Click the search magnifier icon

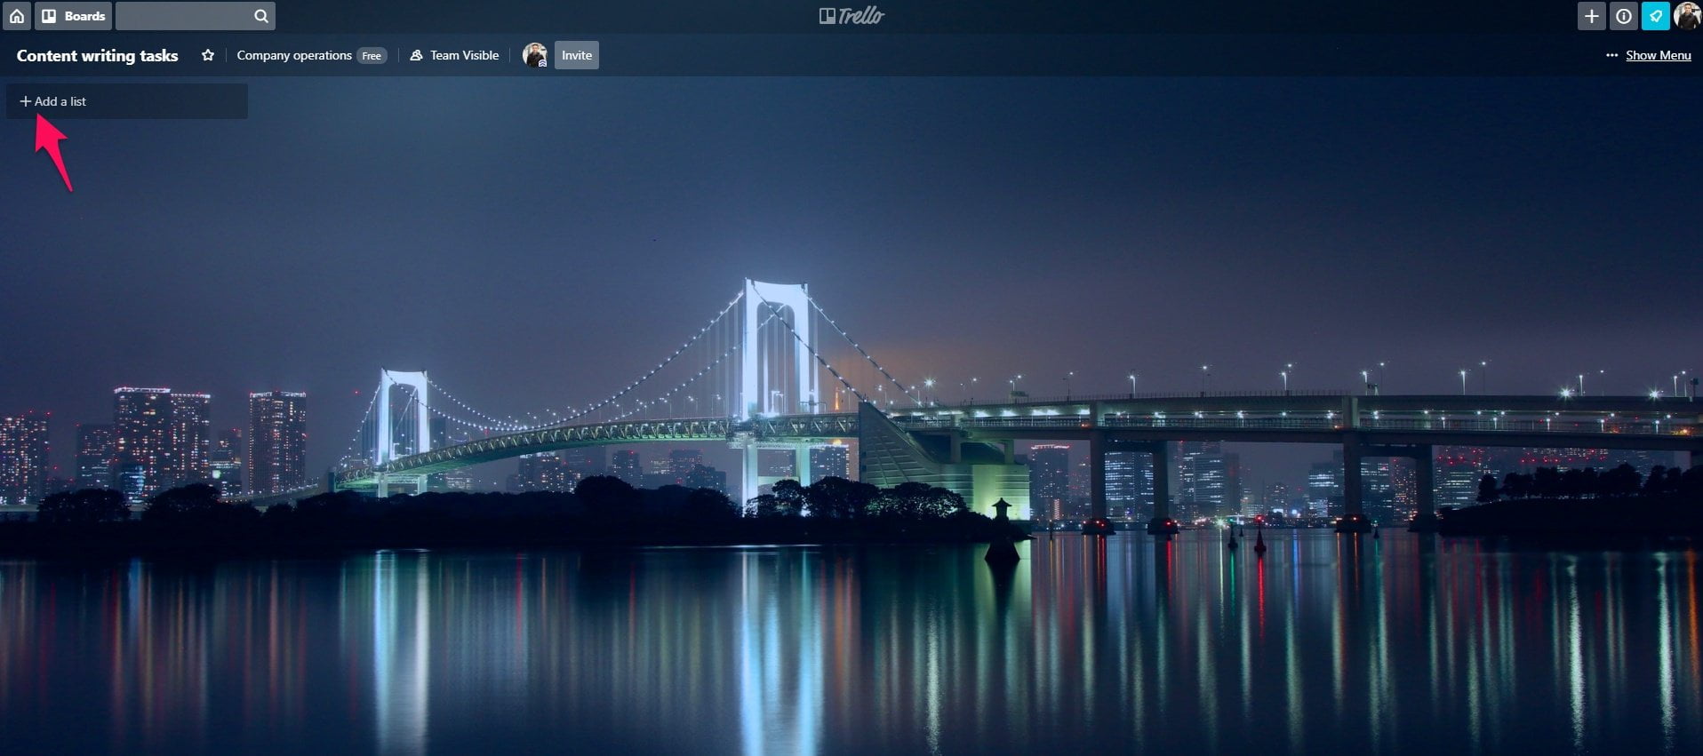[260, 16]
